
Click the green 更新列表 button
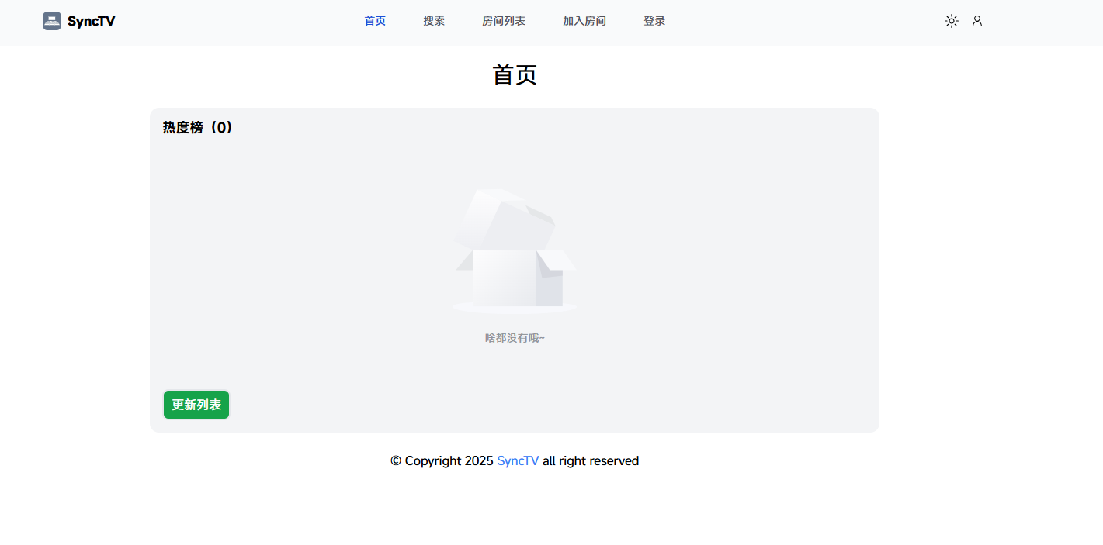tap(196, 405)
